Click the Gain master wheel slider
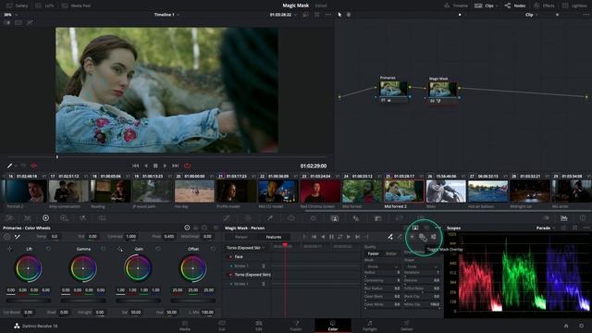The image size is (592, 333). point(138,301)
